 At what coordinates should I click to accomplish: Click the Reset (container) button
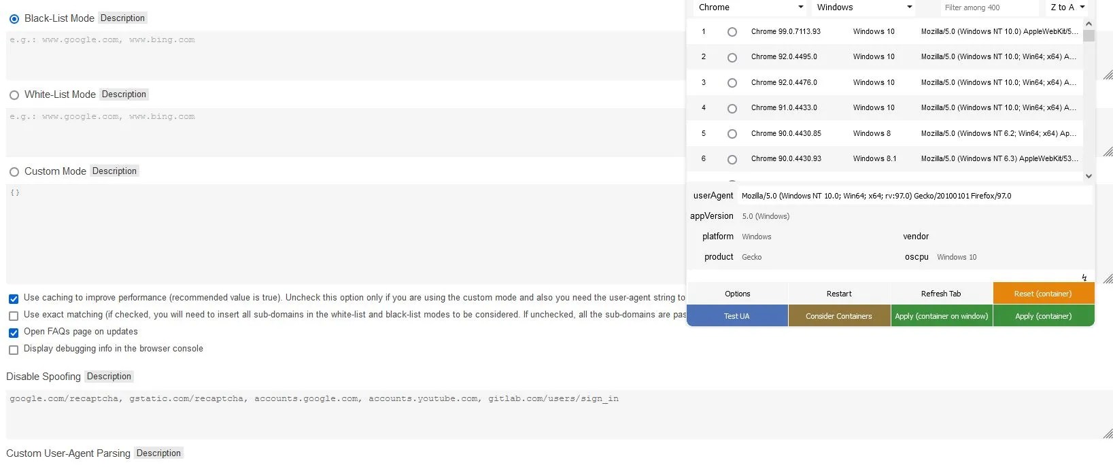tap(1043, 294)
